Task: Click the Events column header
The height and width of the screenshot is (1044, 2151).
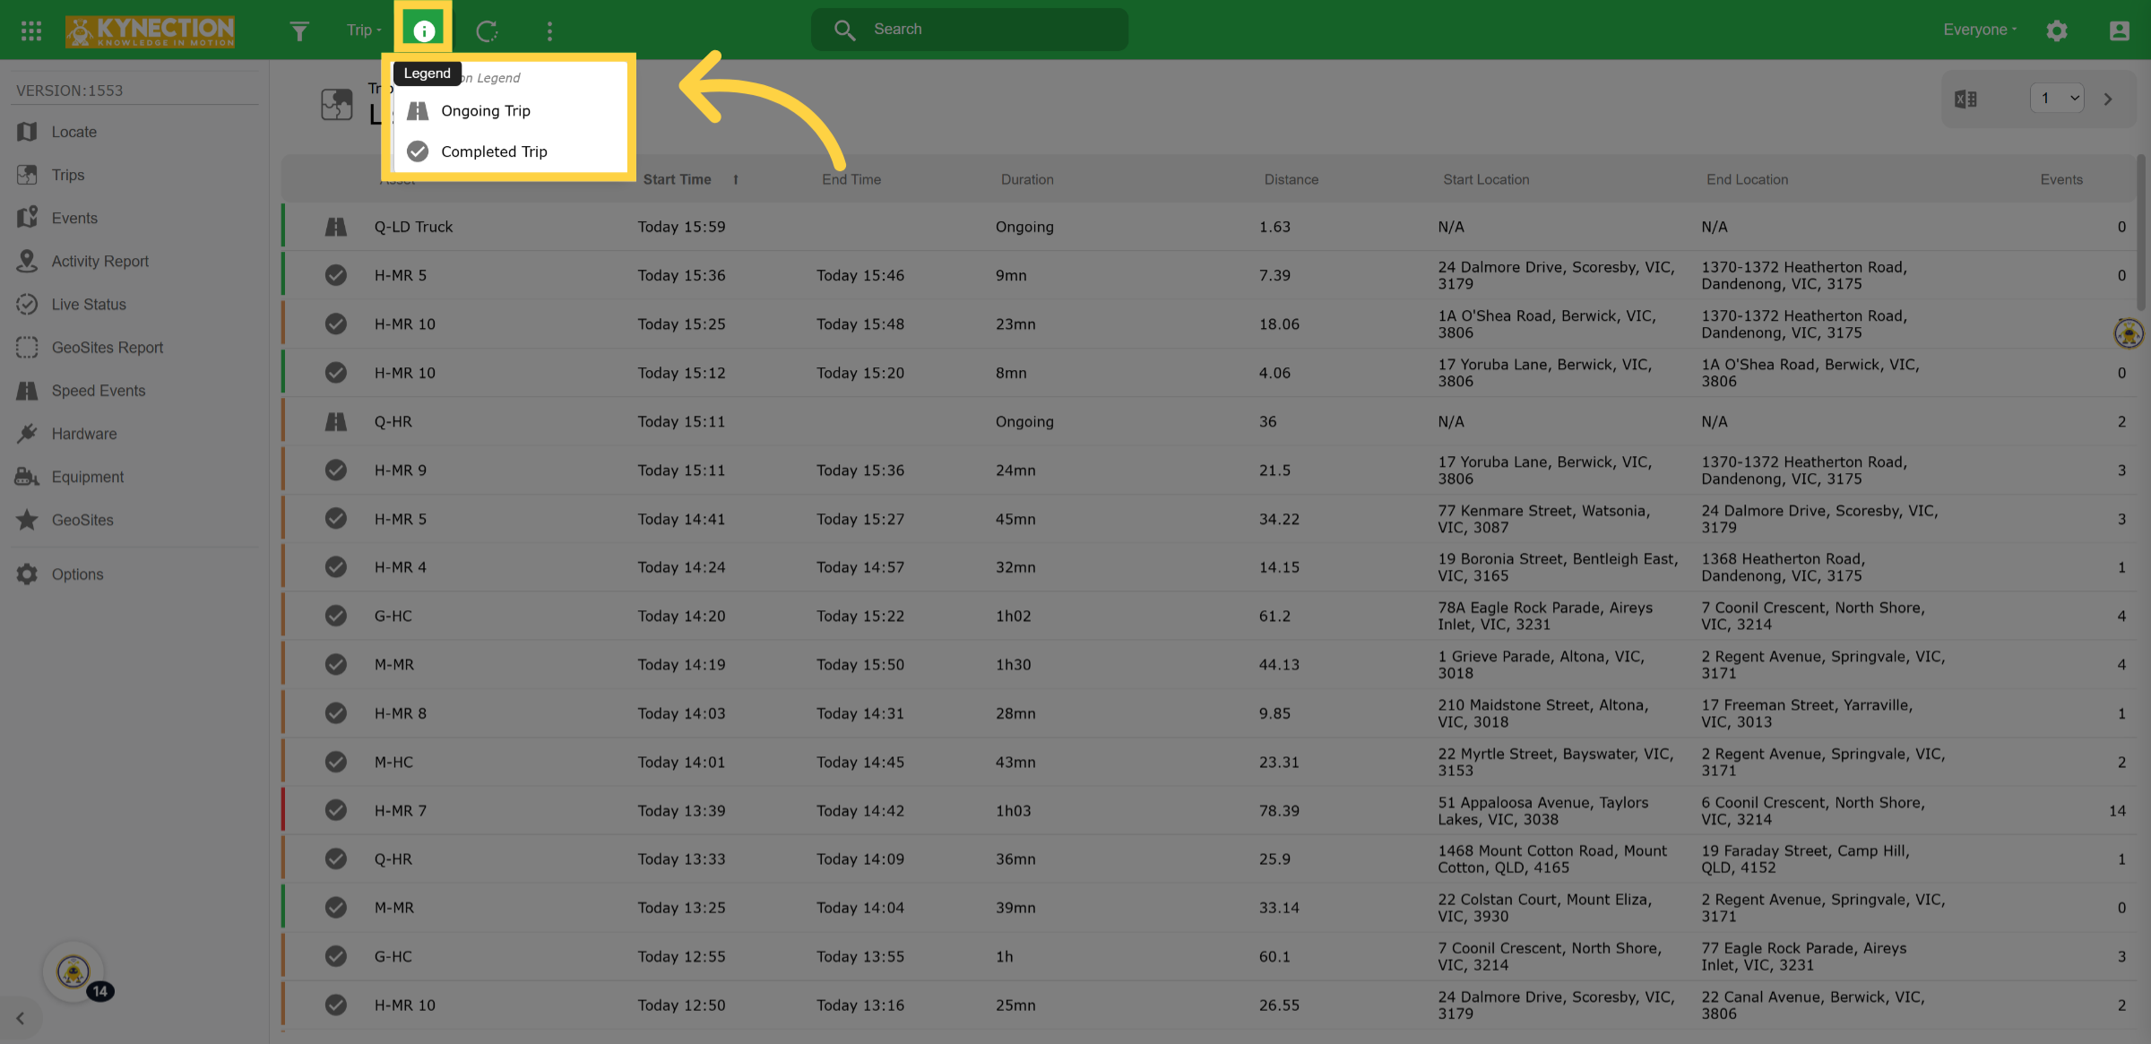Action: coord(2061,179)
